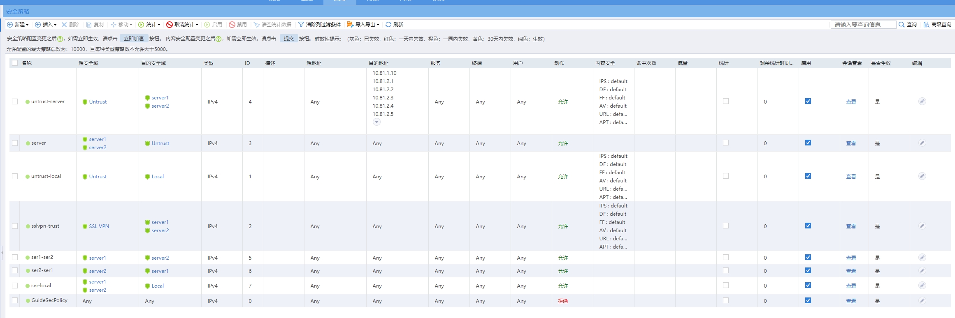Image resolution: width=955 pixels, height=318 pixels.
Task: Open 高级查询 advanced query
Action: pos(937,25)
